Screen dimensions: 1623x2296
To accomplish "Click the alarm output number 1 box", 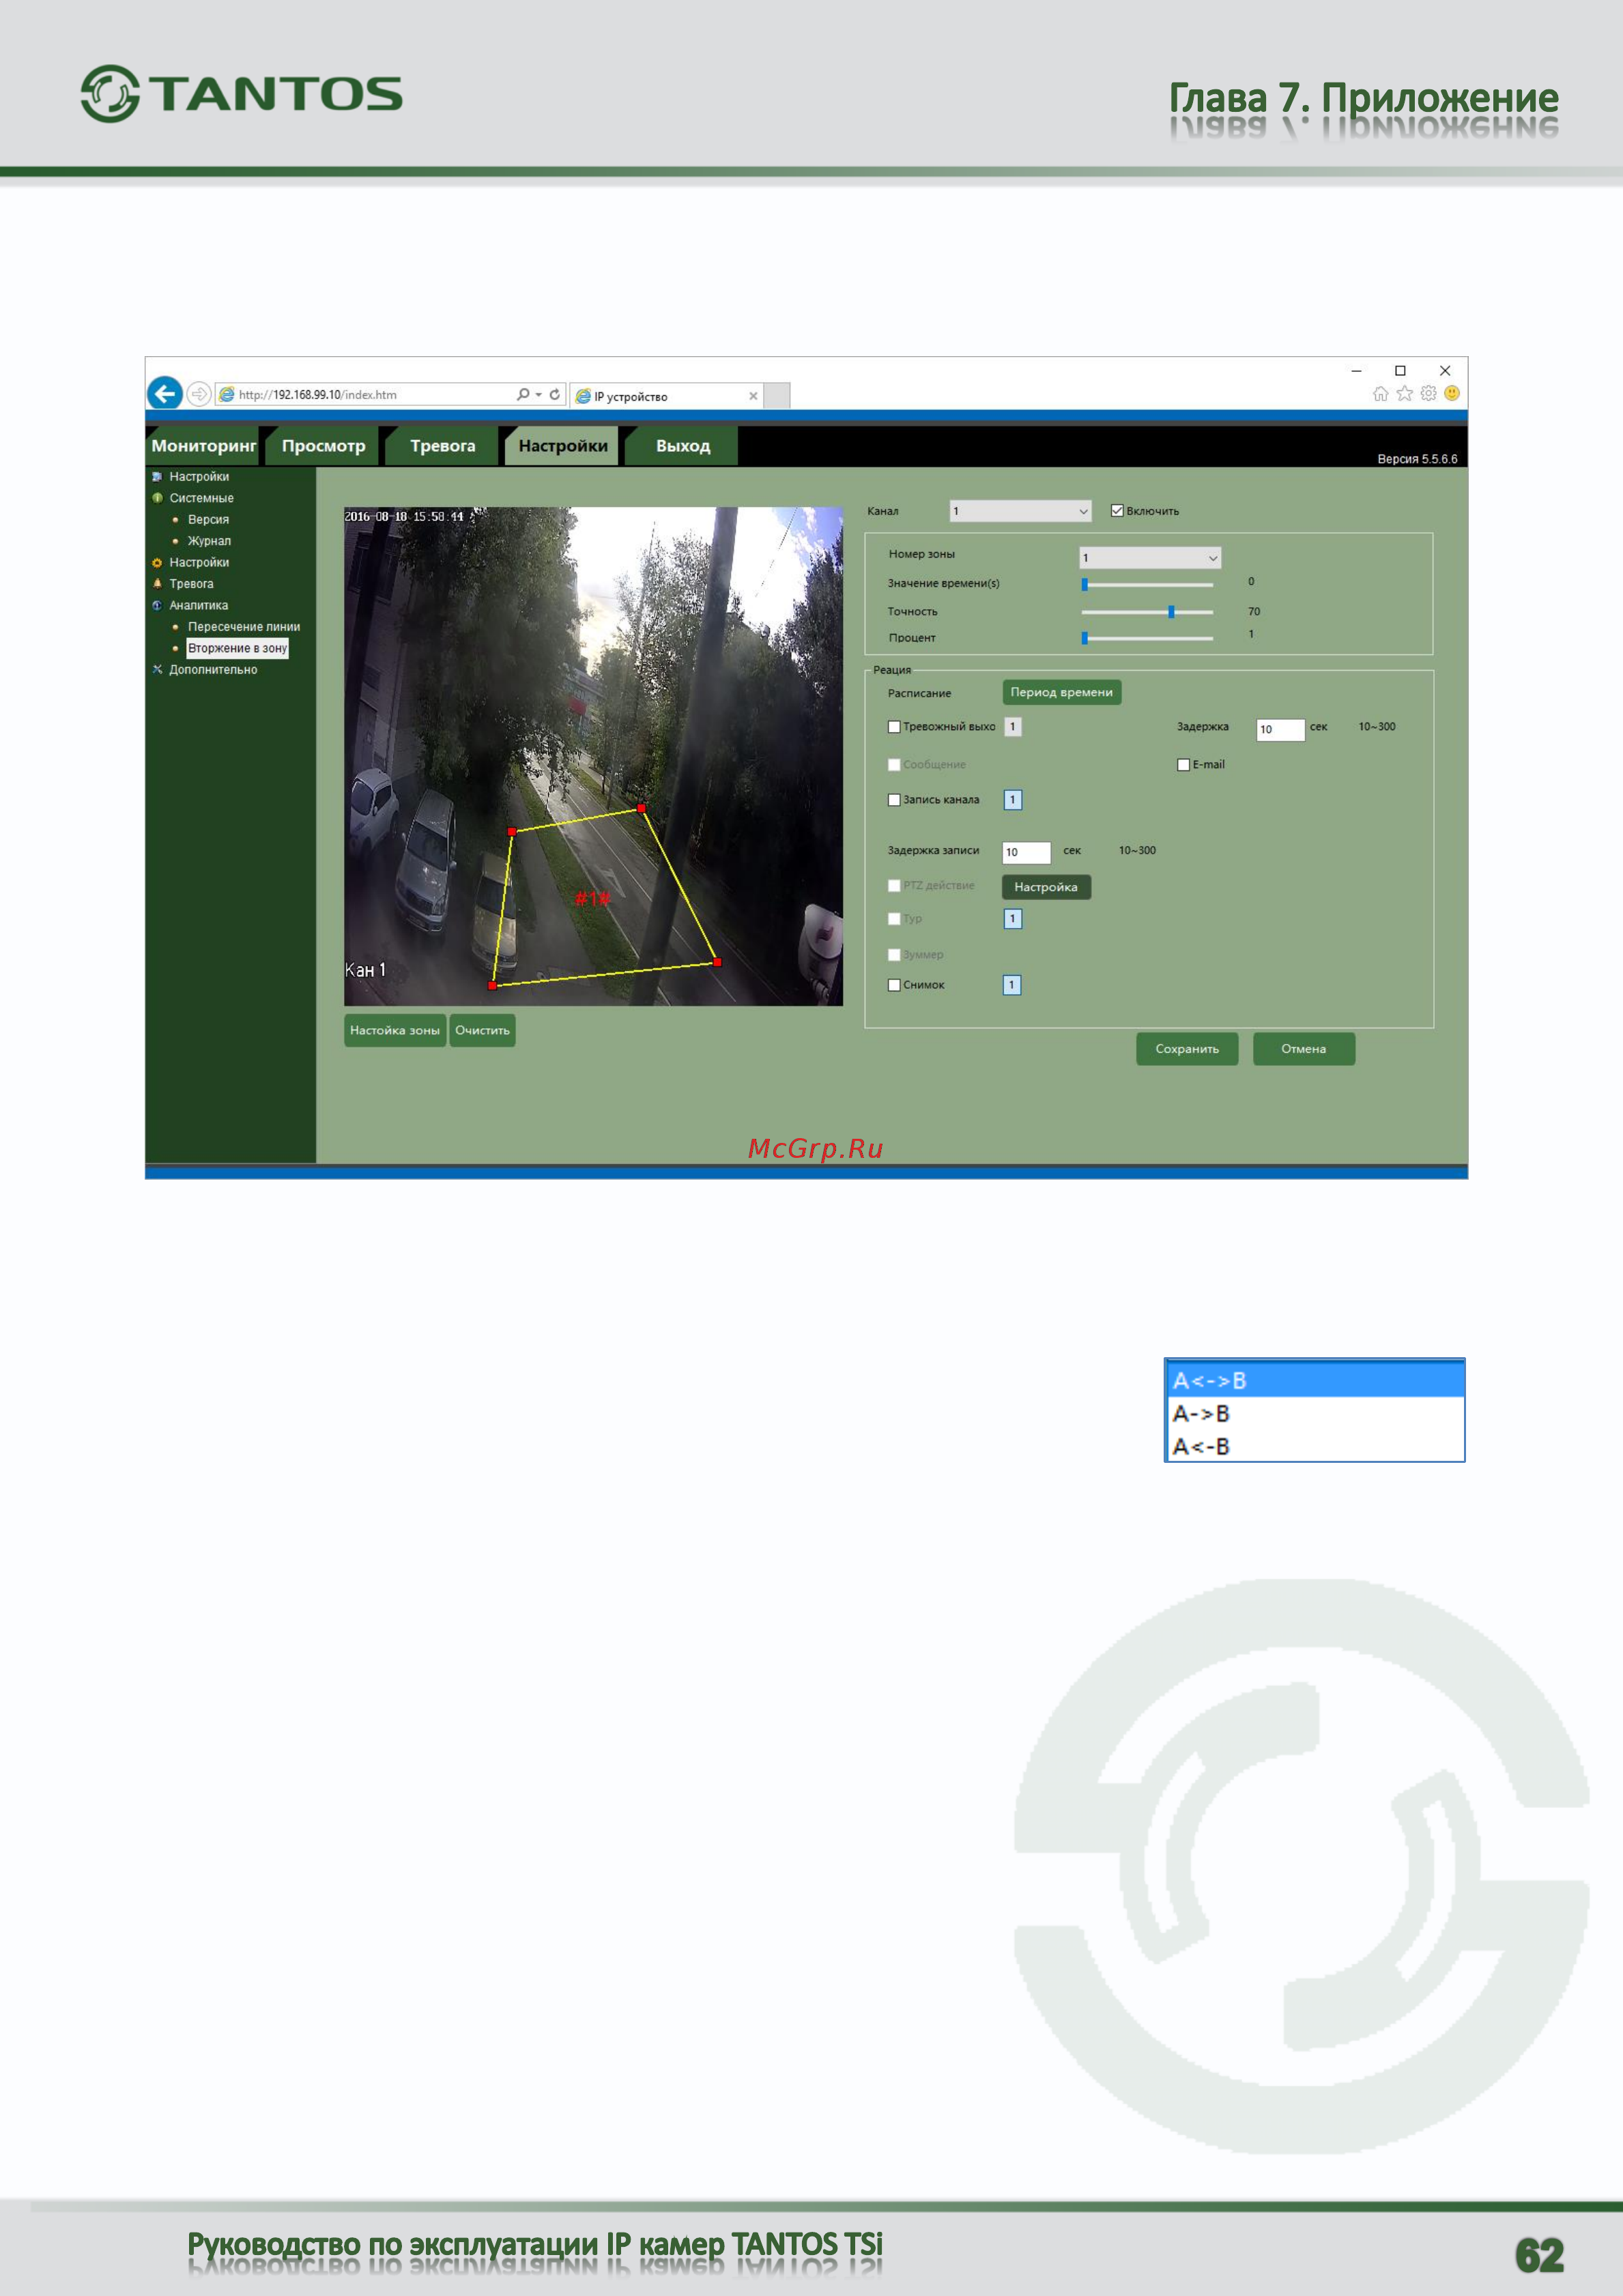I will 1012,727.
